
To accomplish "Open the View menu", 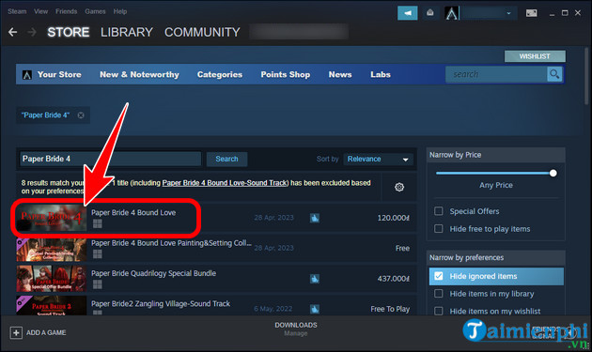I will coord(40,11).
